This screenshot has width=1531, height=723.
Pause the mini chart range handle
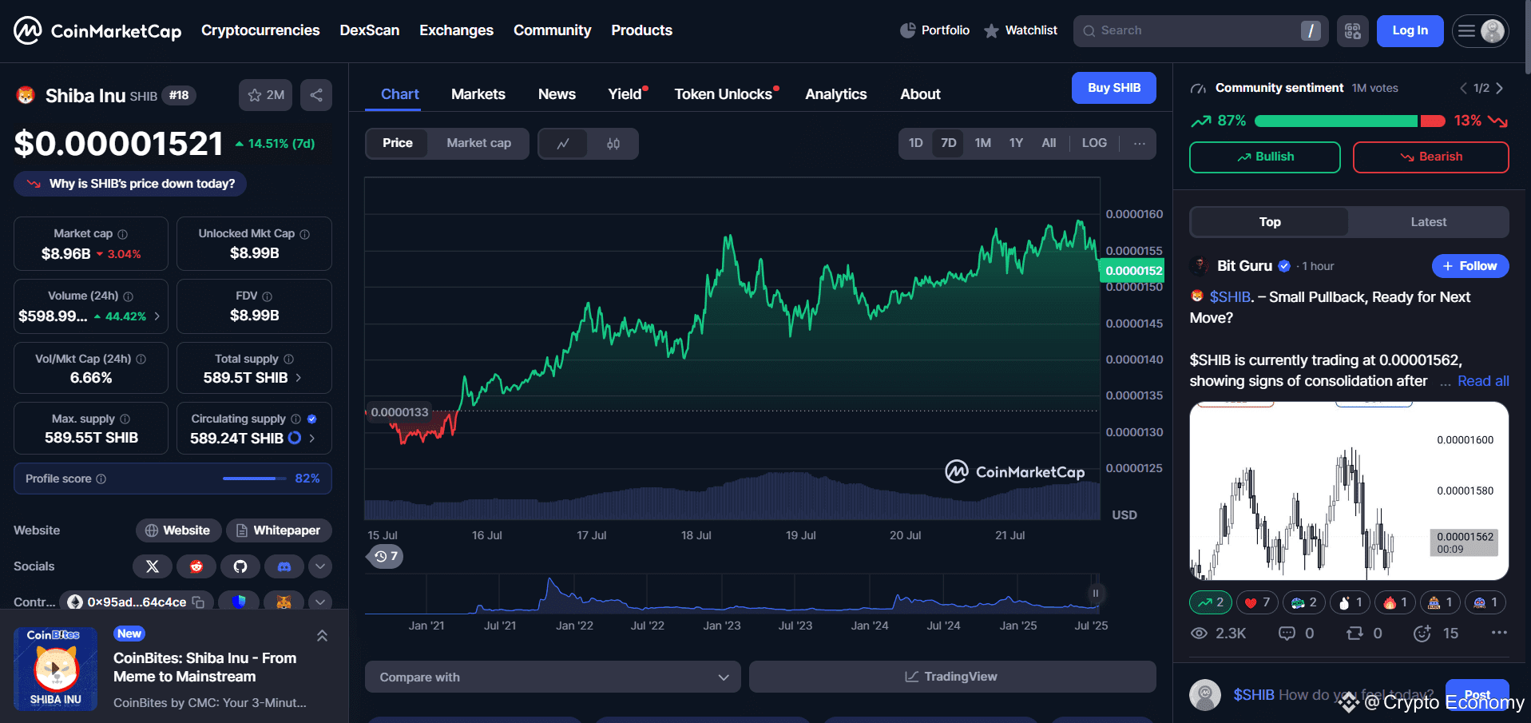click(x=1096, y=593)
